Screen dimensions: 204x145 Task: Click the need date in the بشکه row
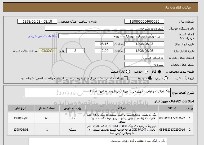[x=21, y=130]
